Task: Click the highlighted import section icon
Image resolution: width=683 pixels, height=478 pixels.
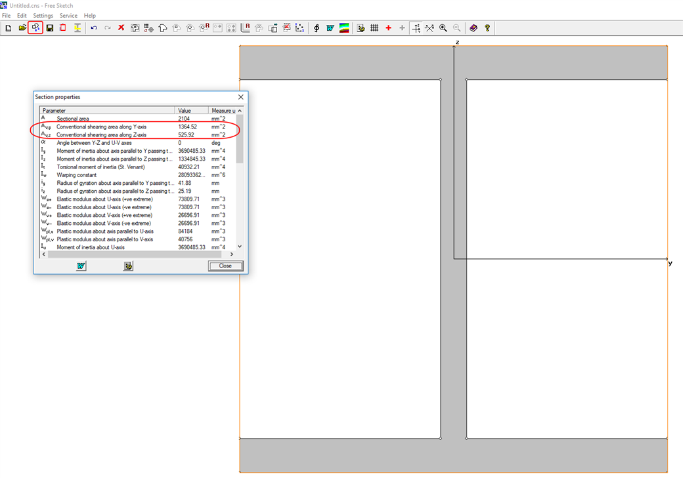Action: click(x=35, y=28)
